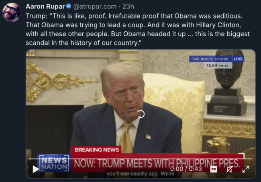The image size is (261, 182).
Task: Click the caption text below the player controls
Action: 141,174
